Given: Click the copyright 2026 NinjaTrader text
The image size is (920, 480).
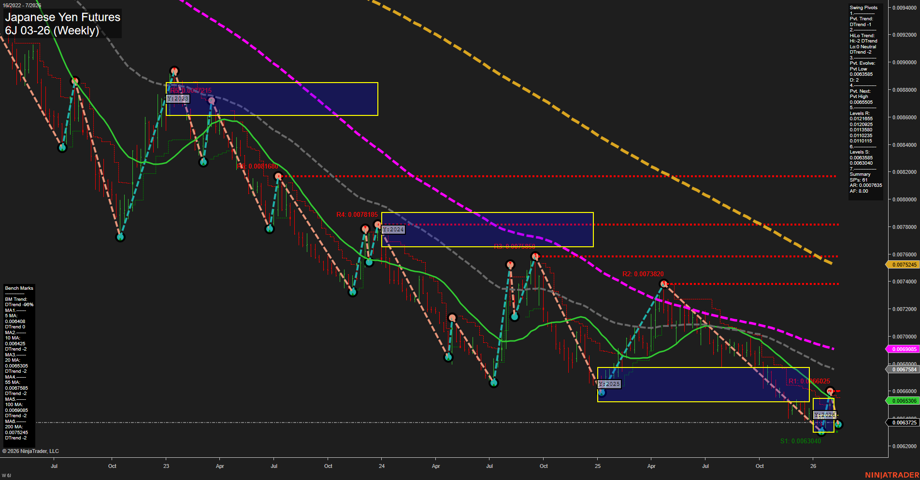Looking at the screenshot, I should 31,451.
